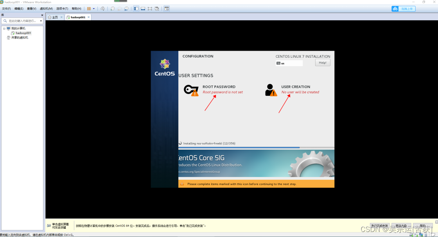Open the 帮助(H) menu
The width and height of the screenshot is (438, 237).
click(76, 9)
